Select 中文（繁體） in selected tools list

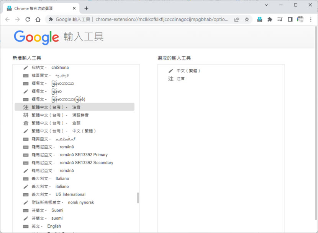pyautogui.click(x=220, y=71)
